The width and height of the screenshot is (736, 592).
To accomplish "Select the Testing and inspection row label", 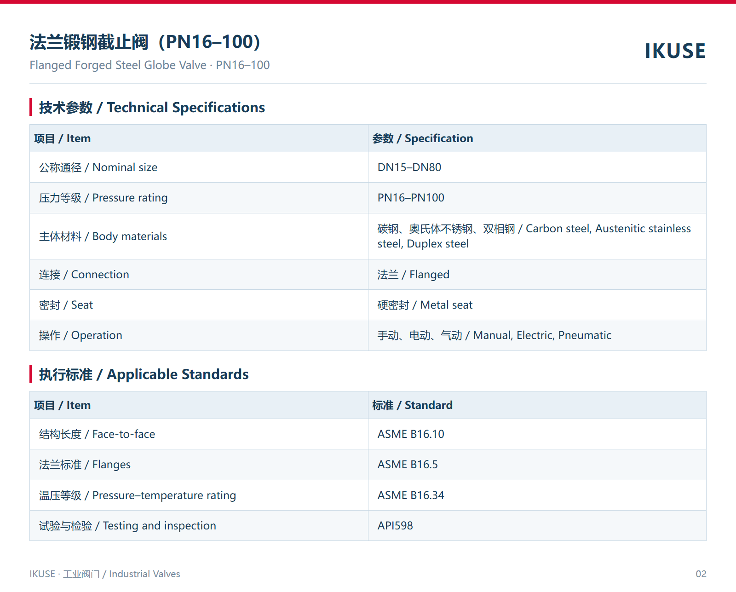I will tap(127, 526).
